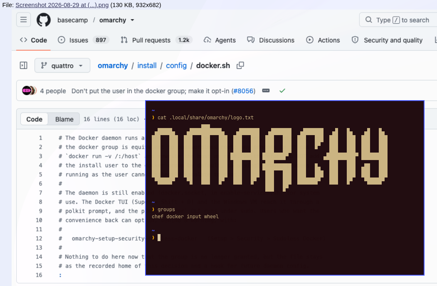Select line number 1
Screen dimensions: 437x286
(41, 138)
